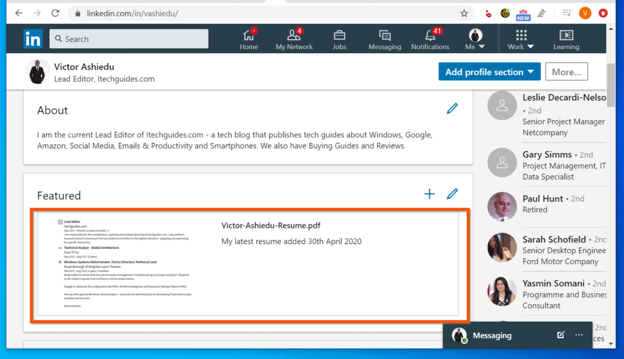Add featured item with plus icon

click(x=429, y=194)
